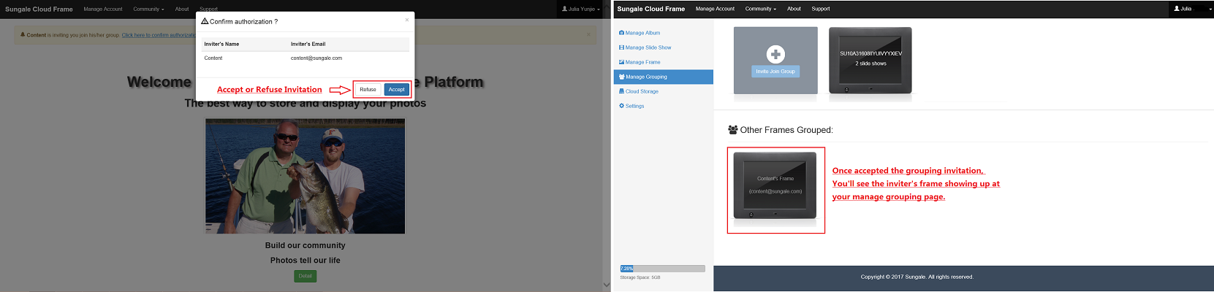Click the Accept button in authorization dialog
Viewport: 1214px width, 292px height.
click(x=397, y=90)
